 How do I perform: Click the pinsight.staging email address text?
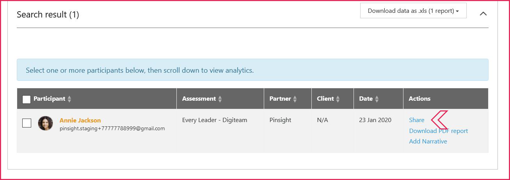[112, 128]
